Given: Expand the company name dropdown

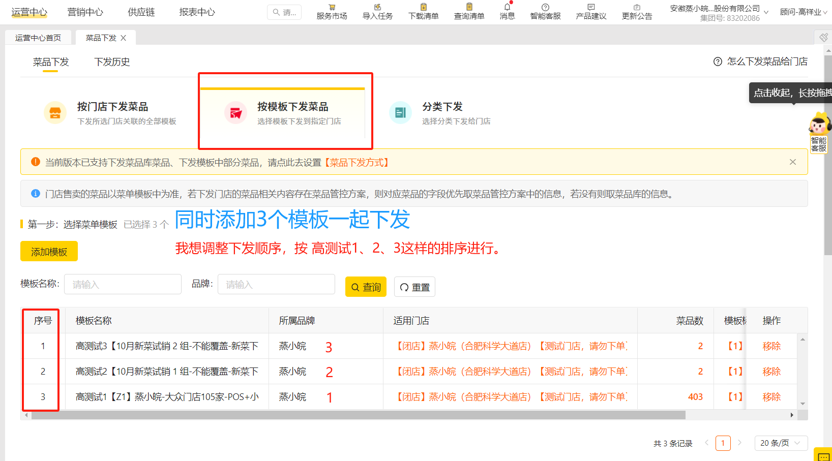Looking at the screenshot, I should [x=766, y=12].
